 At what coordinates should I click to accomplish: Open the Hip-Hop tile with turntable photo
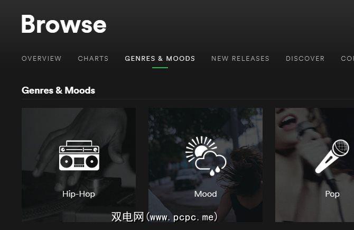tap(79, 165)
